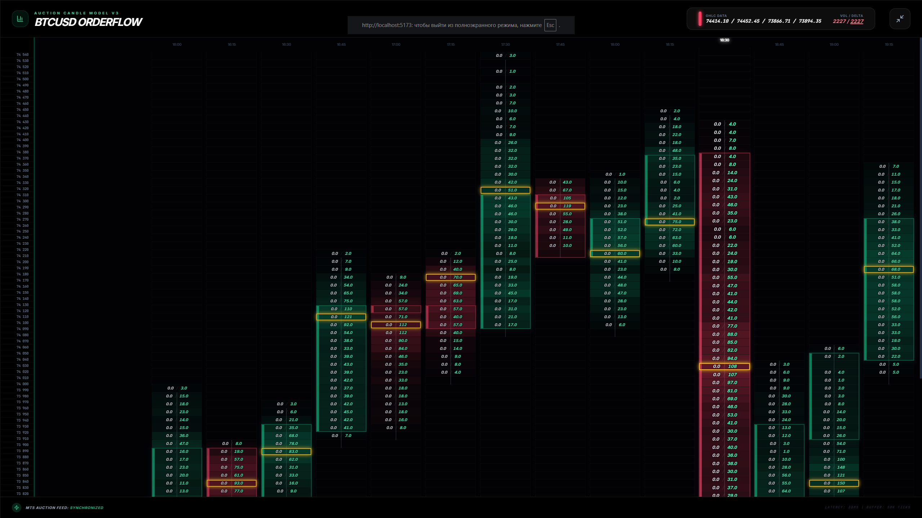
Task: Click highlighted 51.0 cell in 17:30 candle
Action: coord(505,190)
